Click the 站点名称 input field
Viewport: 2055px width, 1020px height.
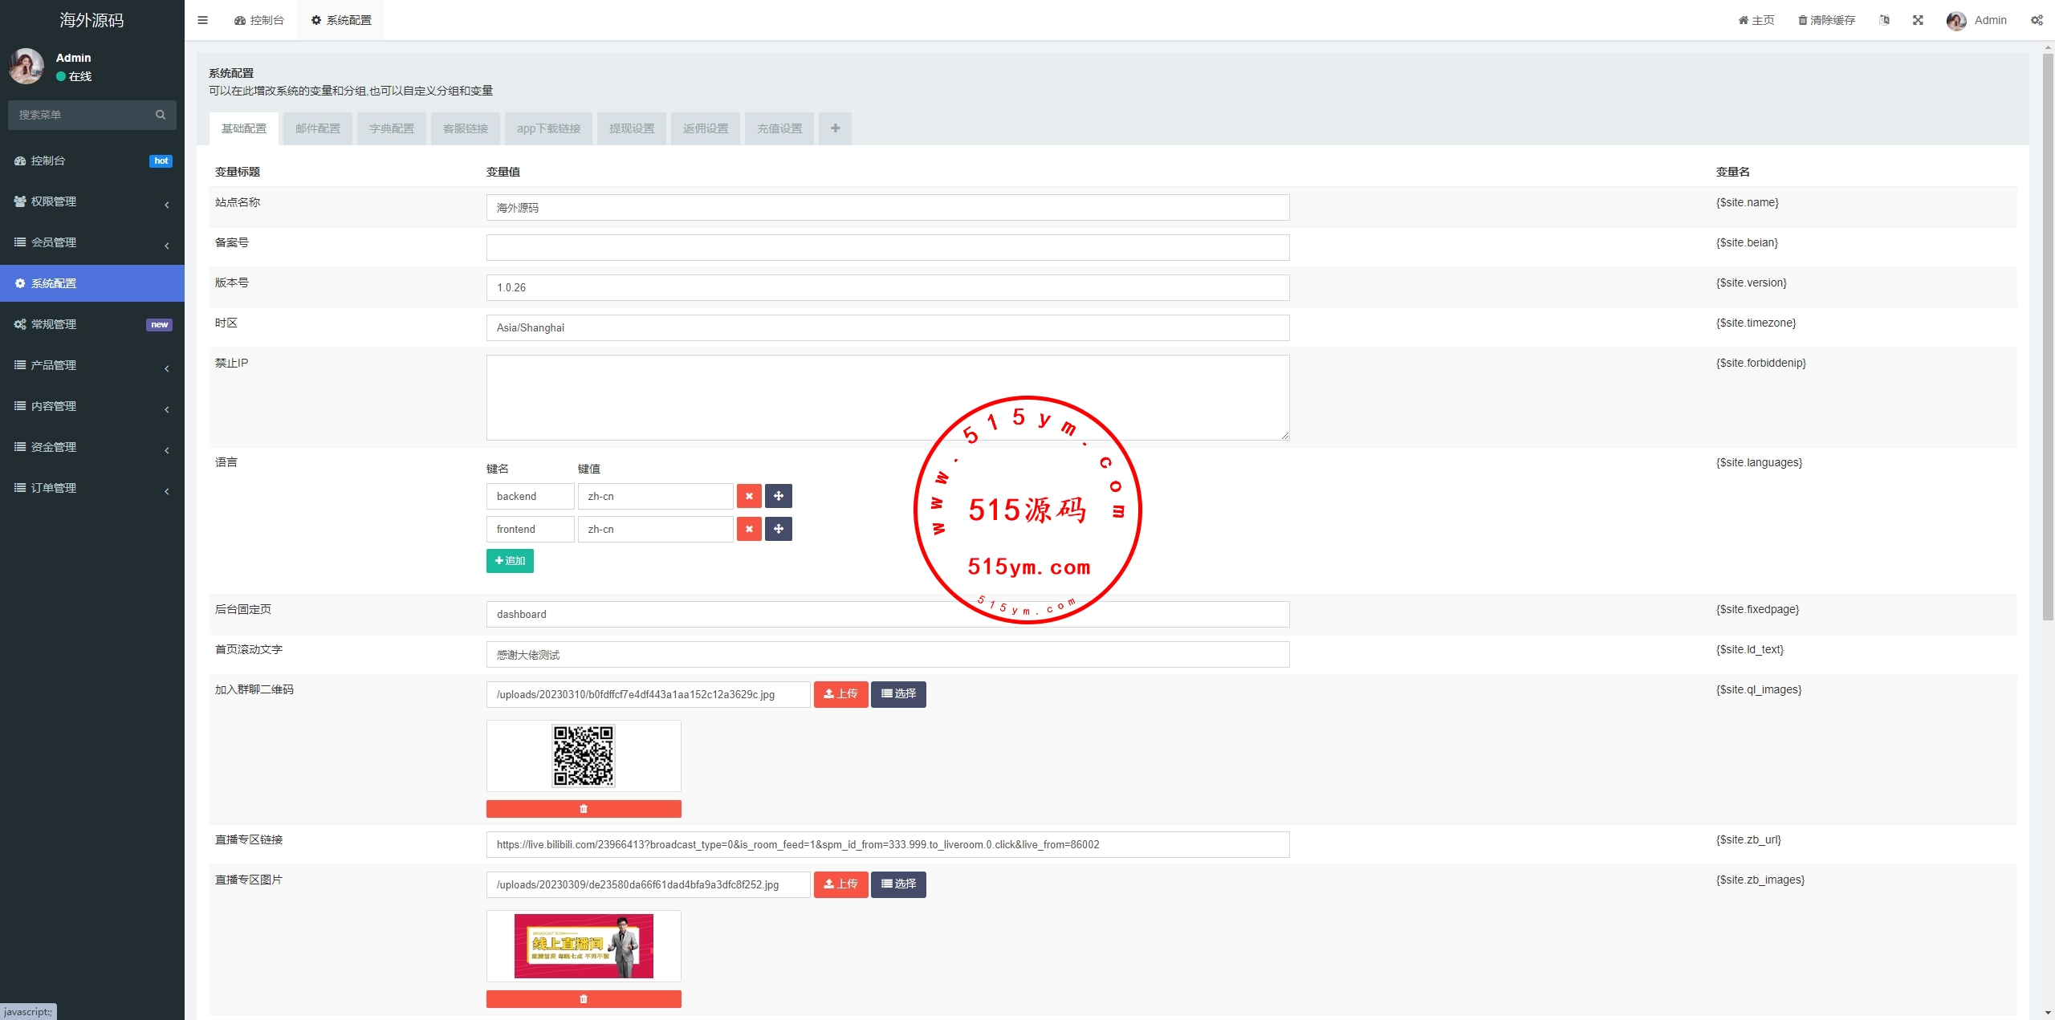(x=887, y=208)
